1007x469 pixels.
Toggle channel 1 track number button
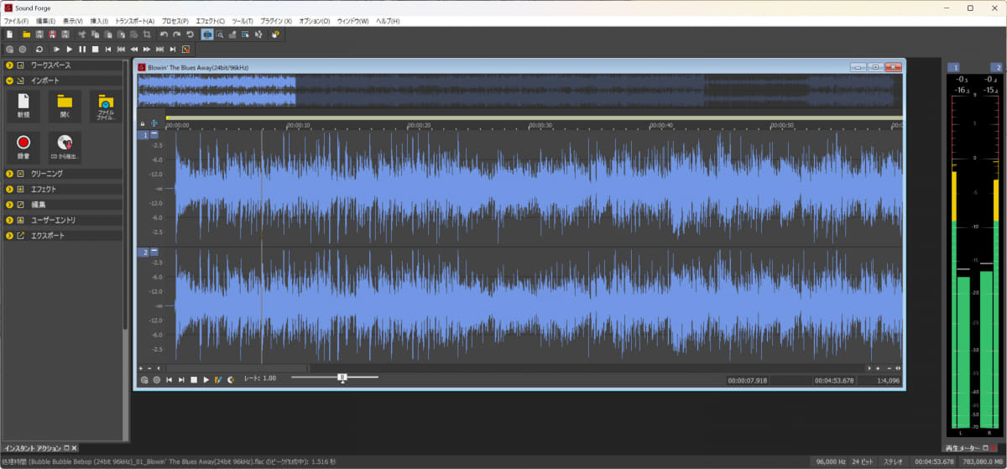[143, 134]
